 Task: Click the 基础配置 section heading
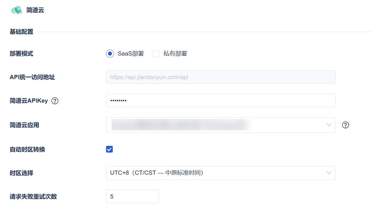[x=22, y=32]
